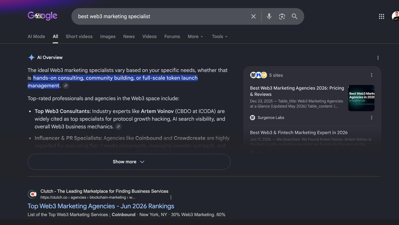Click the stacked site icons beside '5 sites'
Viewport: 399px width, 225px height.
(x=258, y=75)
